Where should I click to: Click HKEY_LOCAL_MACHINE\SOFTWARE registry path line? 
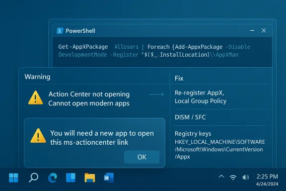(220, 142)
